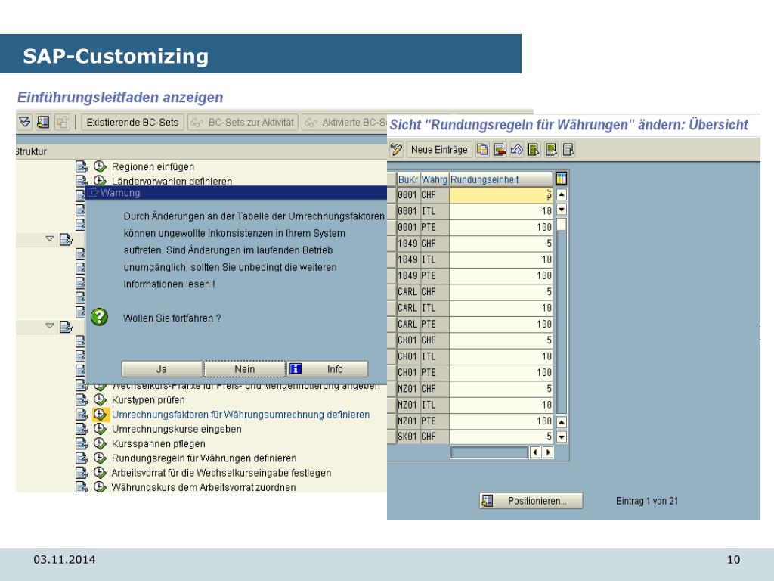The width and height of the screenshot is (774, 581).
Task: Select Arbeitsvorrat für die Wechselkurseingabe festlegen
Action: pos(221,473)
